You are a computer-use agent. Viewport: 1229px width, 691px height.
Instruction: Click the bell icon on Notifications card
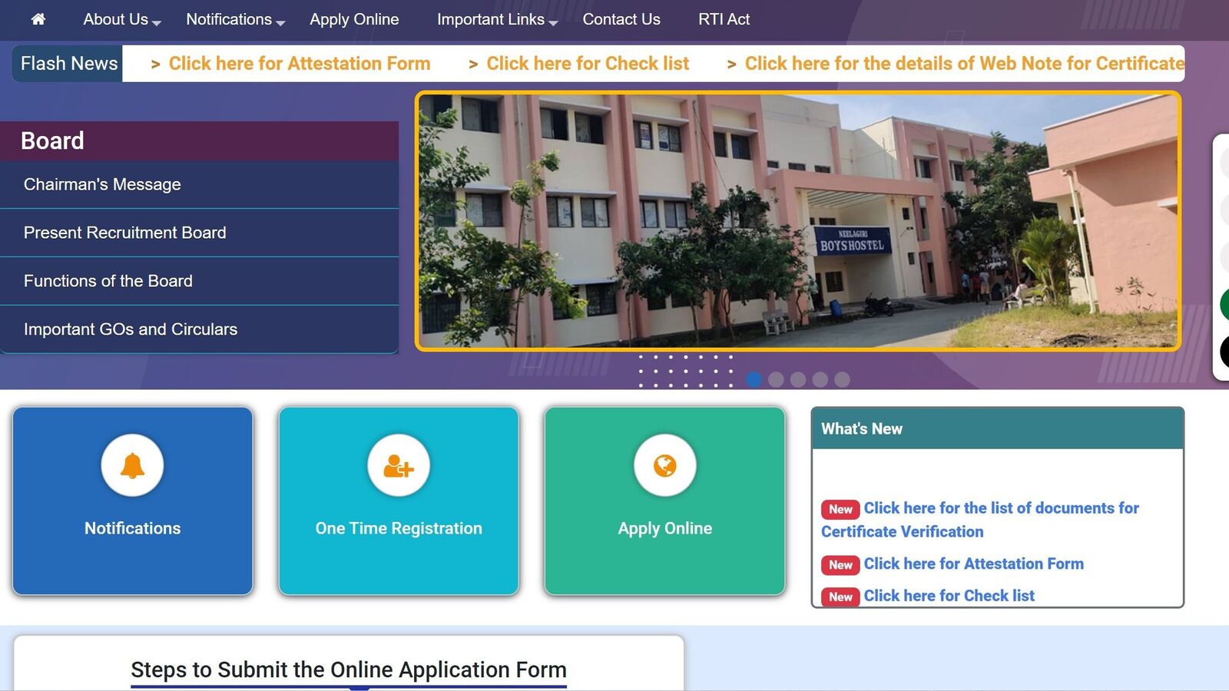pyautogui.click(x=132, y=465)
